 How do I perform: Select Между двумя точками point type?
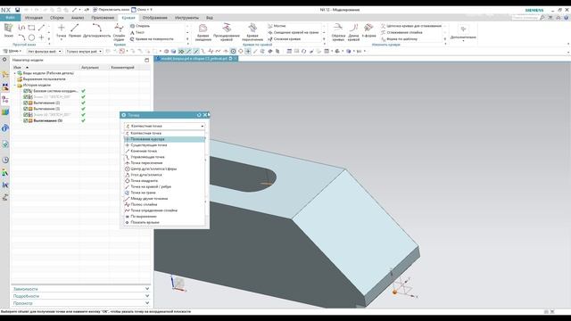pos(164,198)
